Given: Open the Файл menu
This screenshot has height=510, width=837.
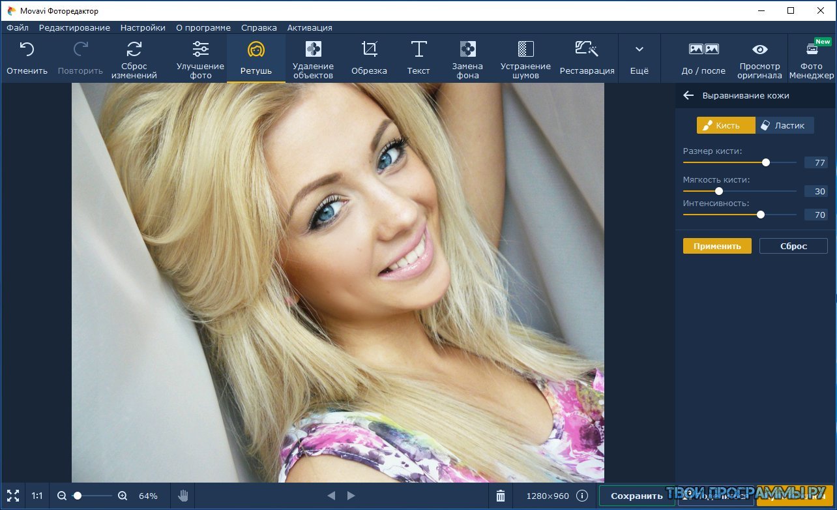Looking at the screenshot, I should pyautogui.click(x=18, y=27).
